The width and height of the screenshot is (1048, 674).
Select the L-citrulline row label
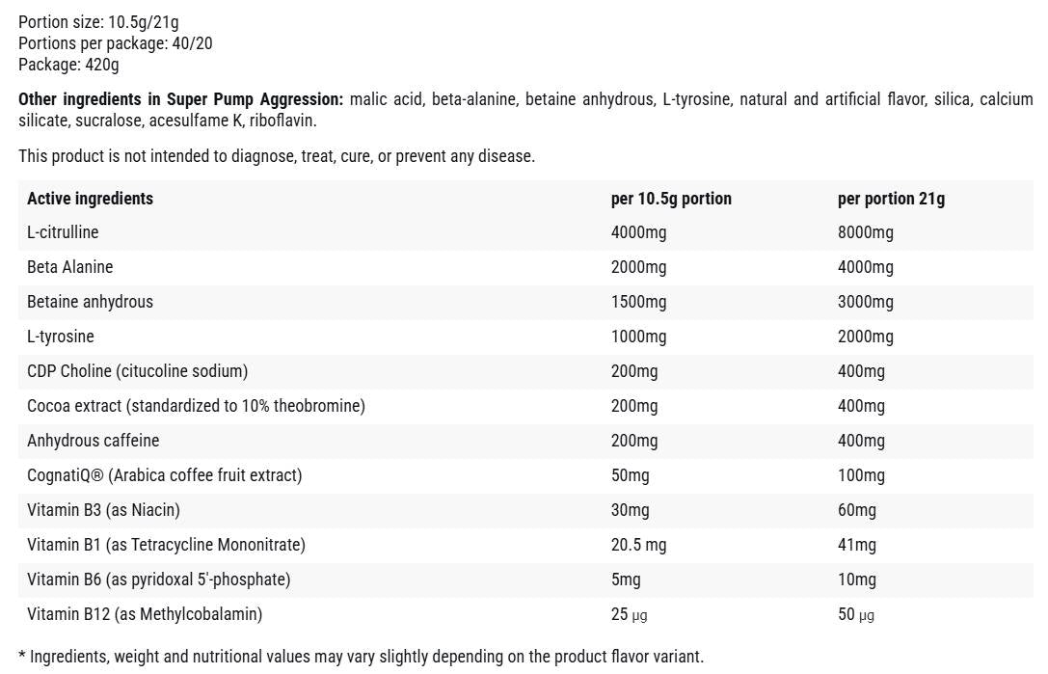[x=63, y=232]
